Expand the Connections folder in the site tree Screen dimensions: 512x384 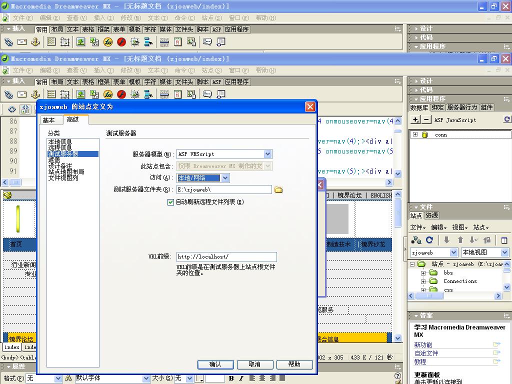423,281
